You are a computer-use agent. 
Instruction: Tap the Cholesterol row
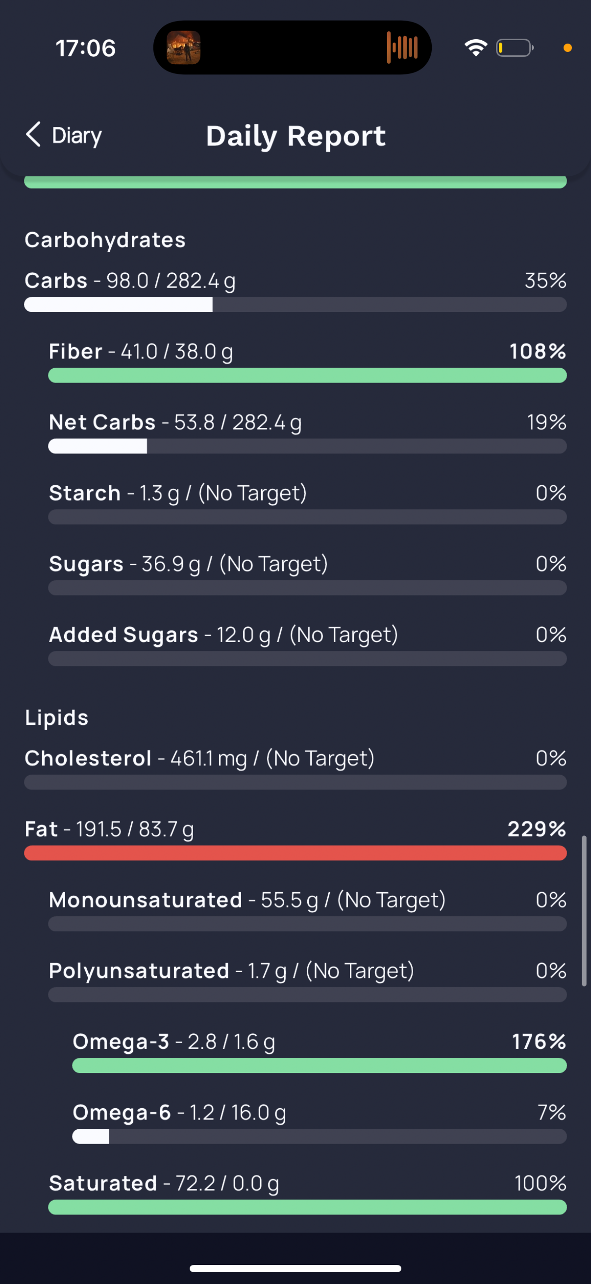pyautogui.click(x=295, y=768)
